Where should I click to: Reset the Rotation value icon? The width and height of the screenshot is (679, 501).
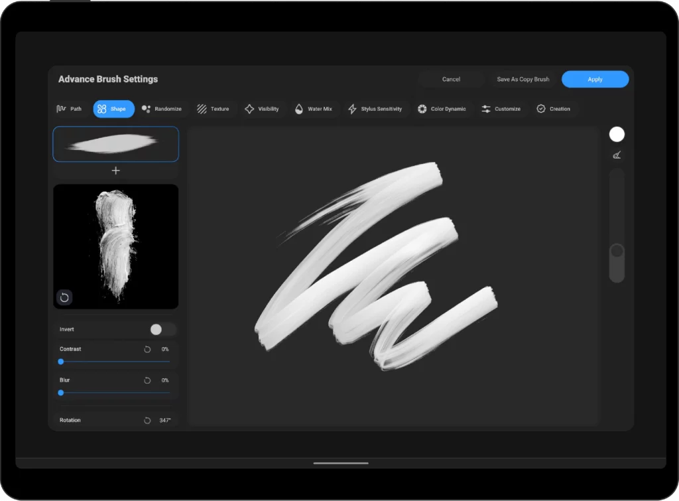147,421
